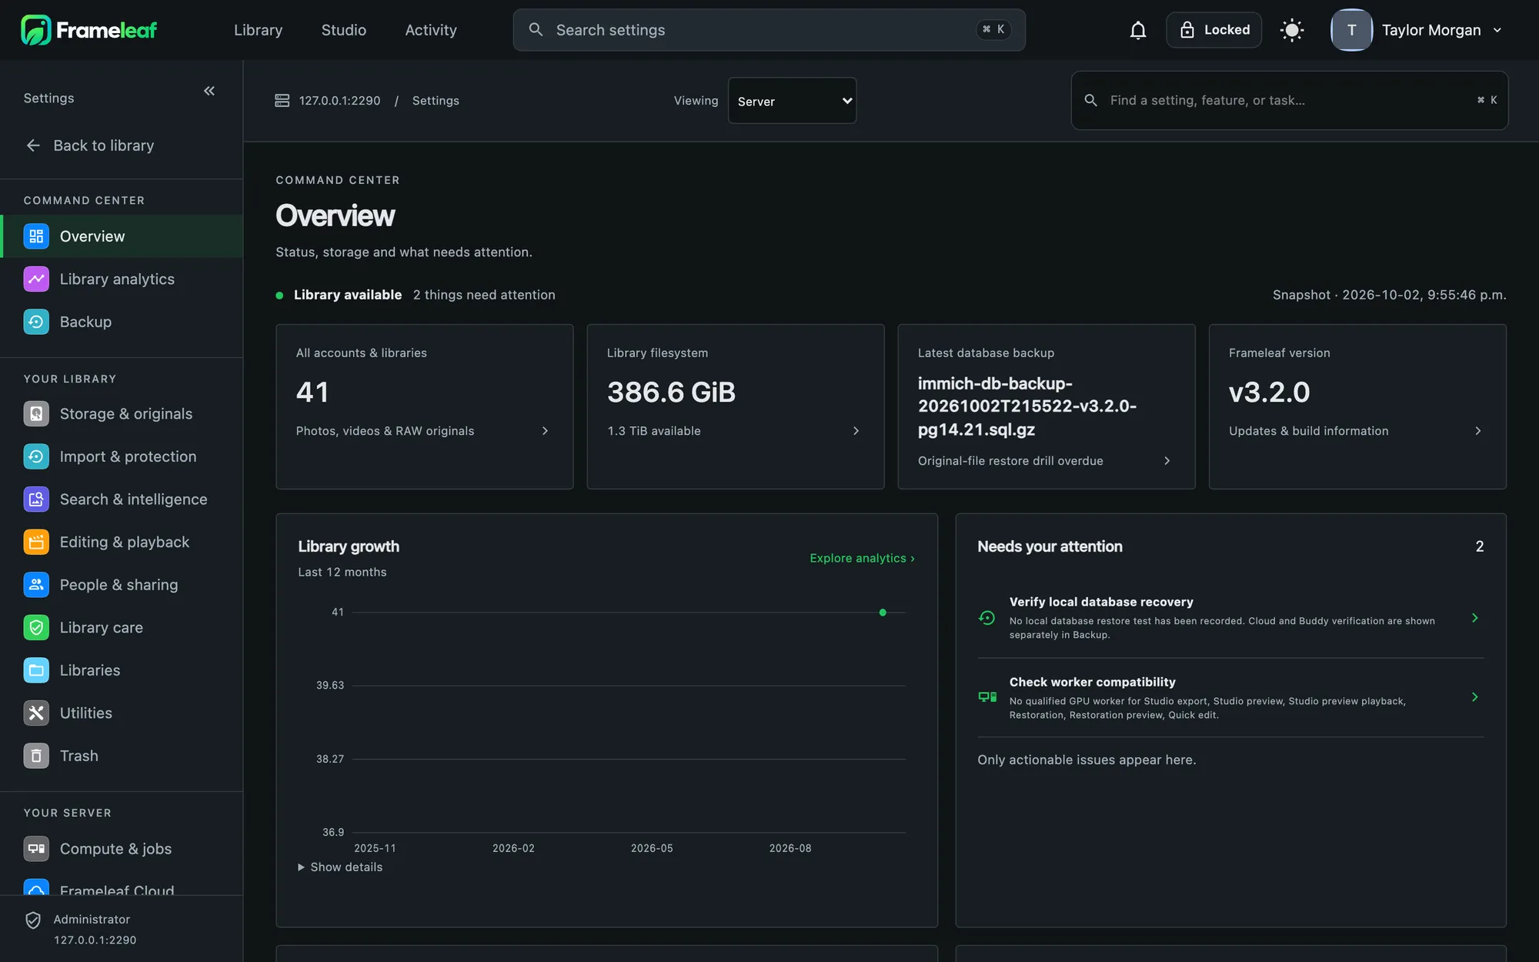Collapse the settings sidebar with double chevron
Viewport: 1539px width, 962px height.
coord(209,91)
